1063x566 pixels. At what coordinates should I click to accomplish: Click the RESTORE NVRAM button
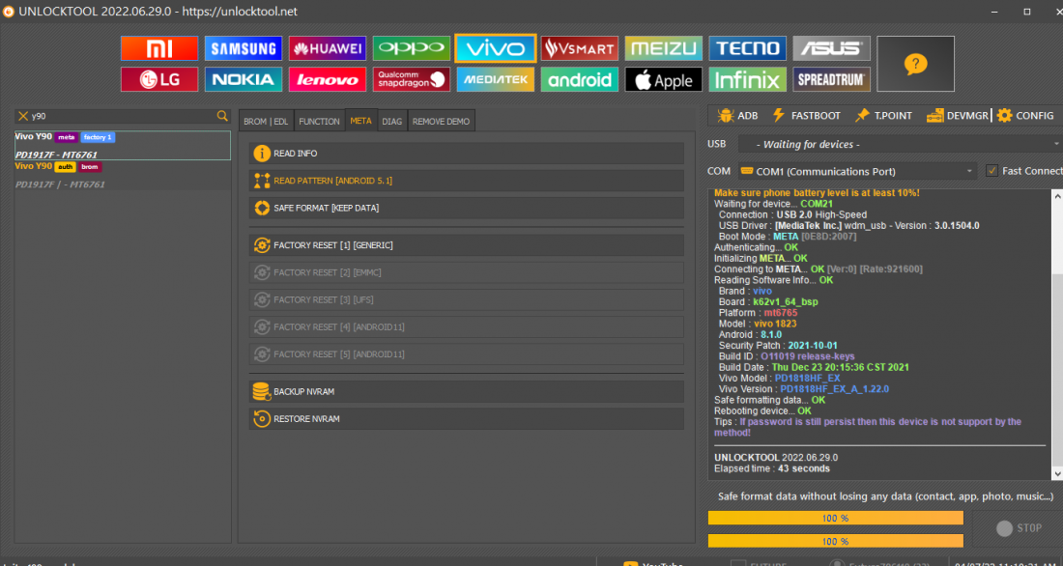tap(467, 419)
